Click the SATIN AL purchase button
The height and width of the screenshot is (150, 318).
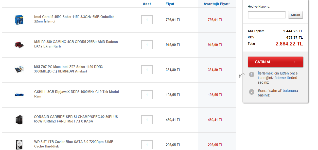pos(275,62)
